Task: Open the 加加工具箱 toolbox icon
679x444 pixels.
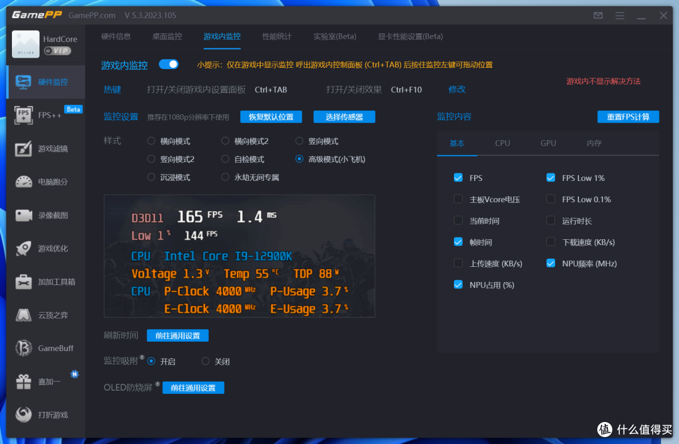Action: tap(23, 282)
